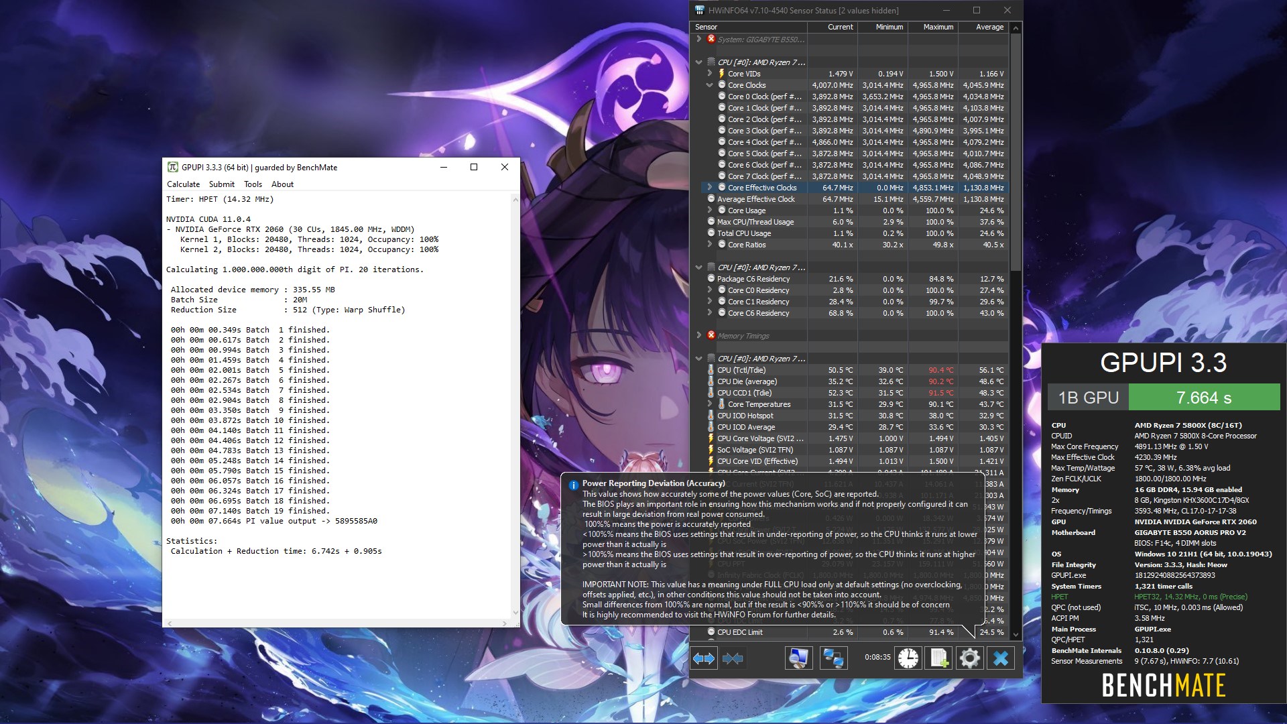Collapse Core Clocks tree node
The image size is (1287, 724).
pyautogui.click(x=710, y=85)
